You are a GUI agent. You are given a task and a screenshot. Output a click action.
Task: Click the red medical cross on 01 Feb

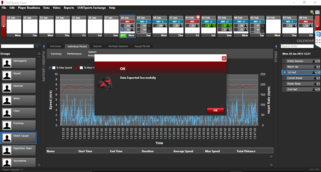[198, 17]
